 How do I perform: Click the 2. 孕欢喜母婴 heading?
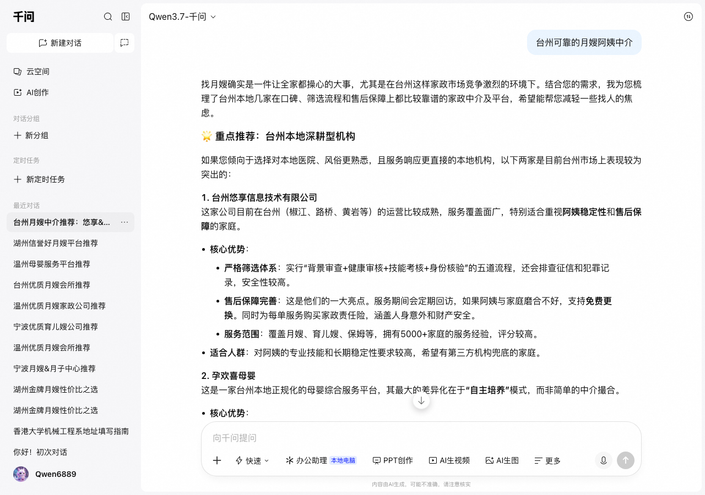coord(229,376)
